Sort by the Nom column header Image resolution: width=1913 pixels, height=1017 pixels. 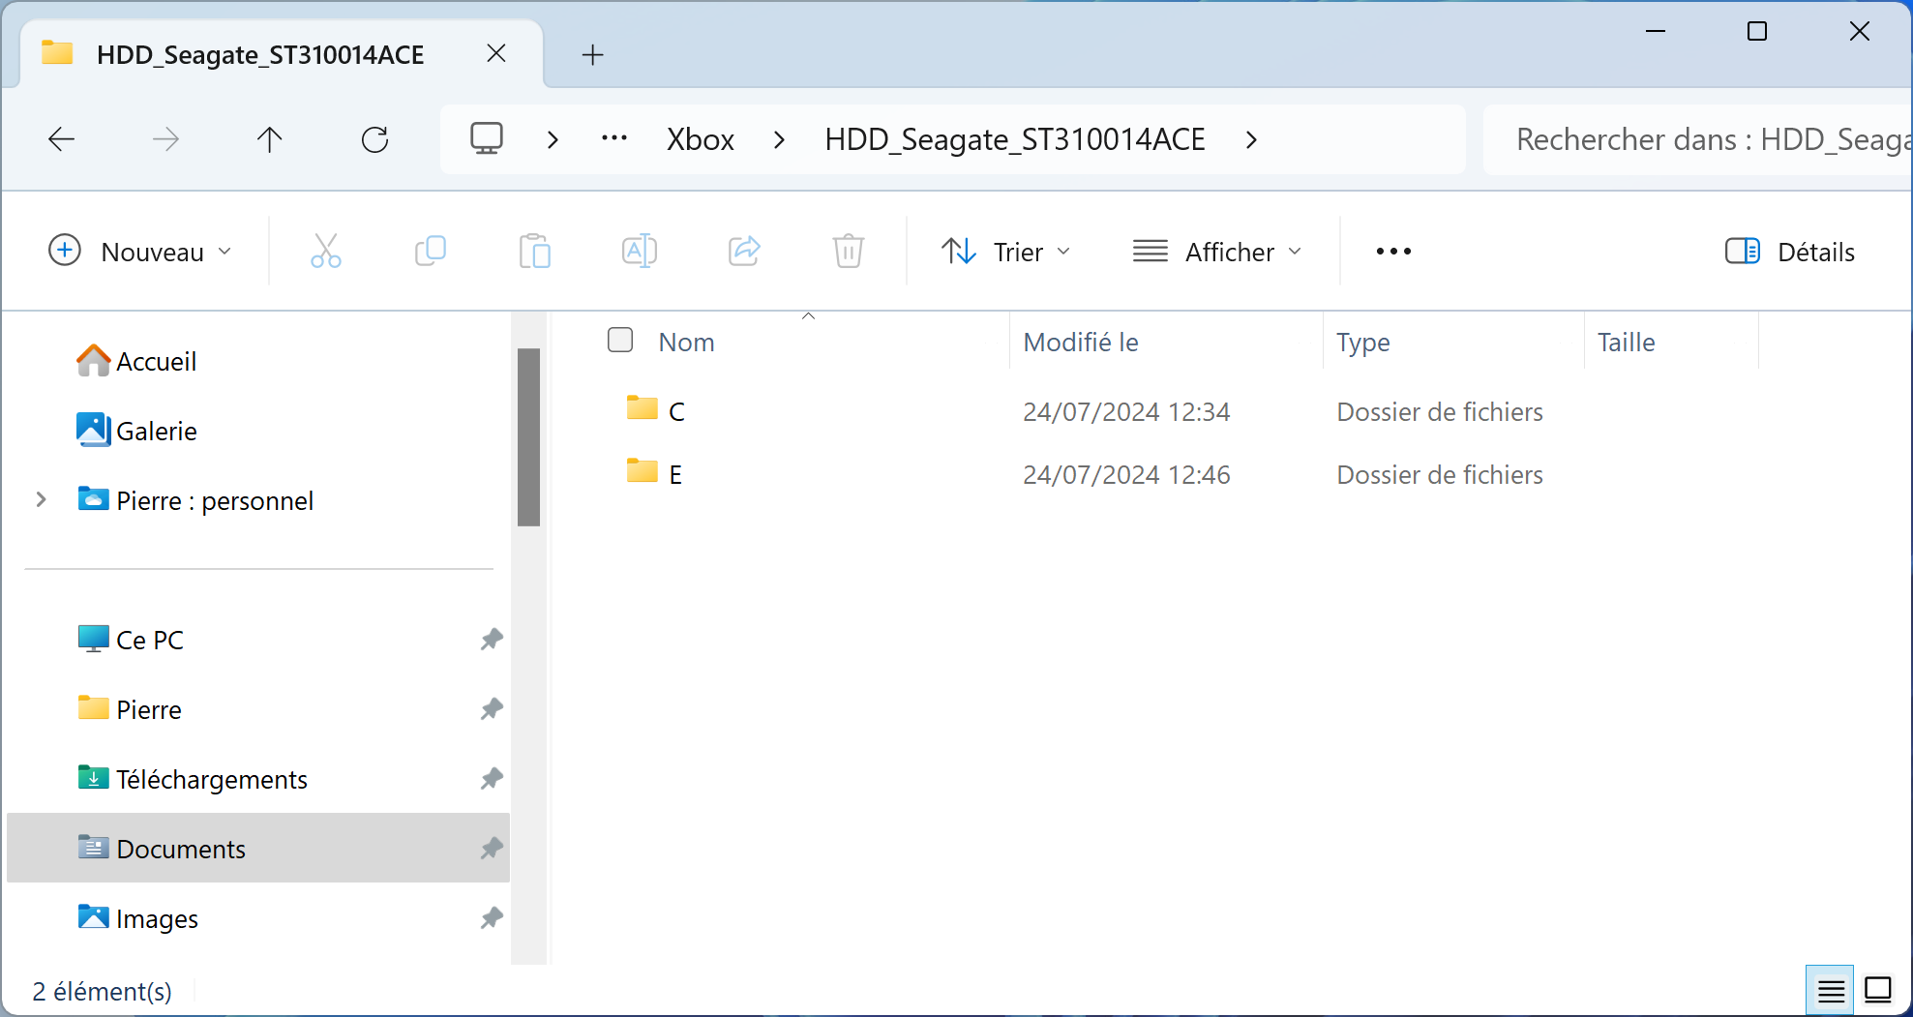pos(686,343)
